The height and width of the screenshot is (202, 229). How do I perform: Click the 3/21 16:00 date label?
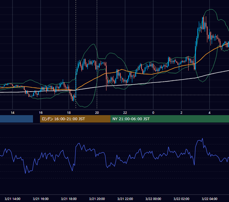click(x=41, y=199)
